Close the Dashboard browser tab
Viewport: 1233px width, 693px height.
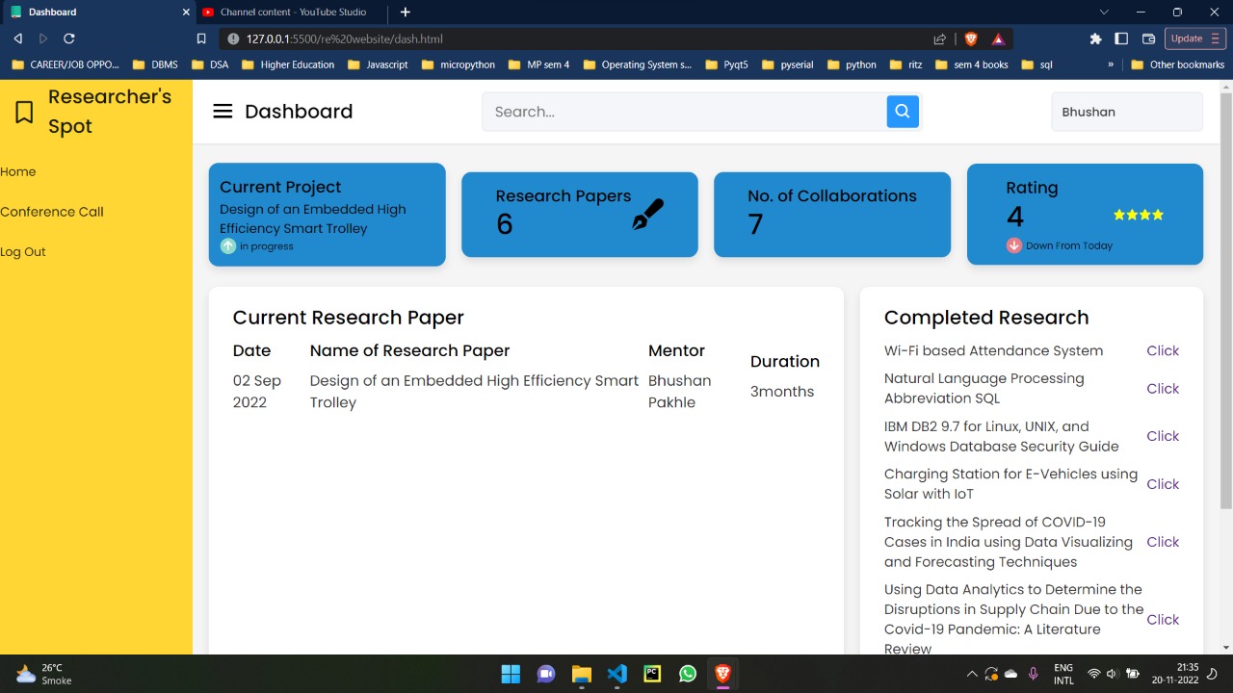[187, 12]
